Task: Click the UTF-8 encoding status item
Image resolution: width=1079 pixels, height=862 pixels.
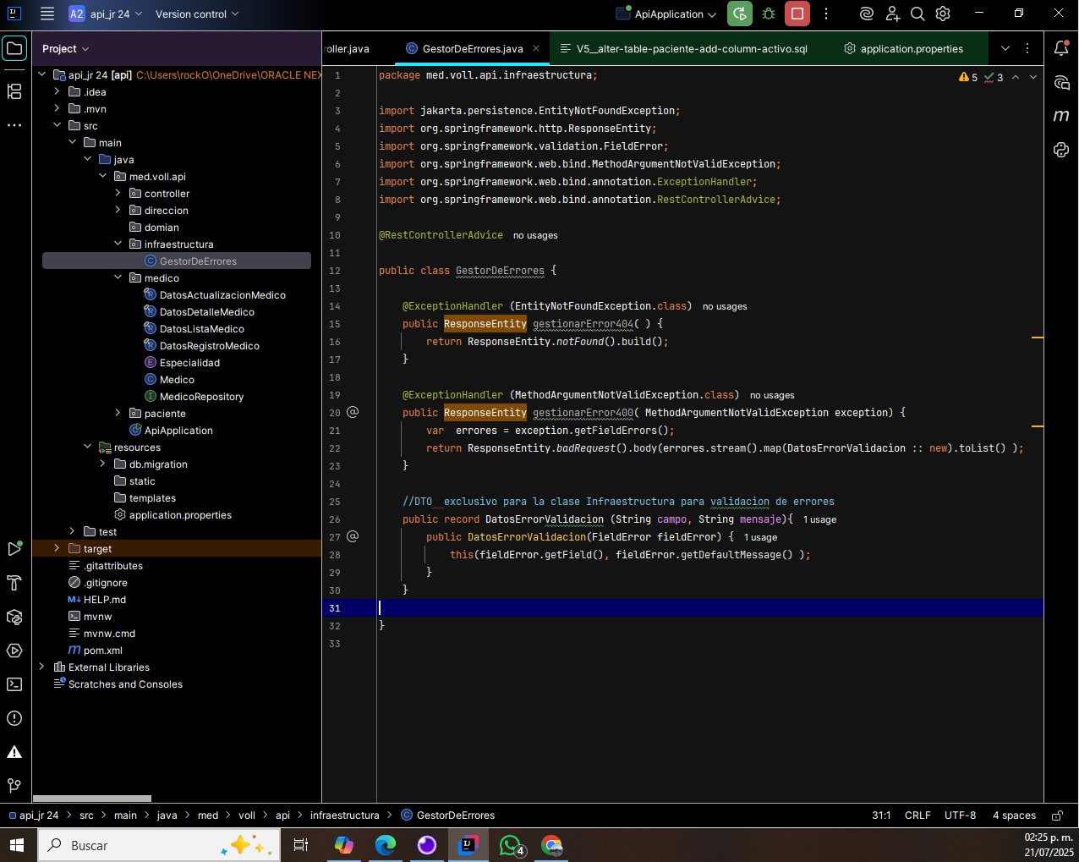Action: [x=960, y=815]
